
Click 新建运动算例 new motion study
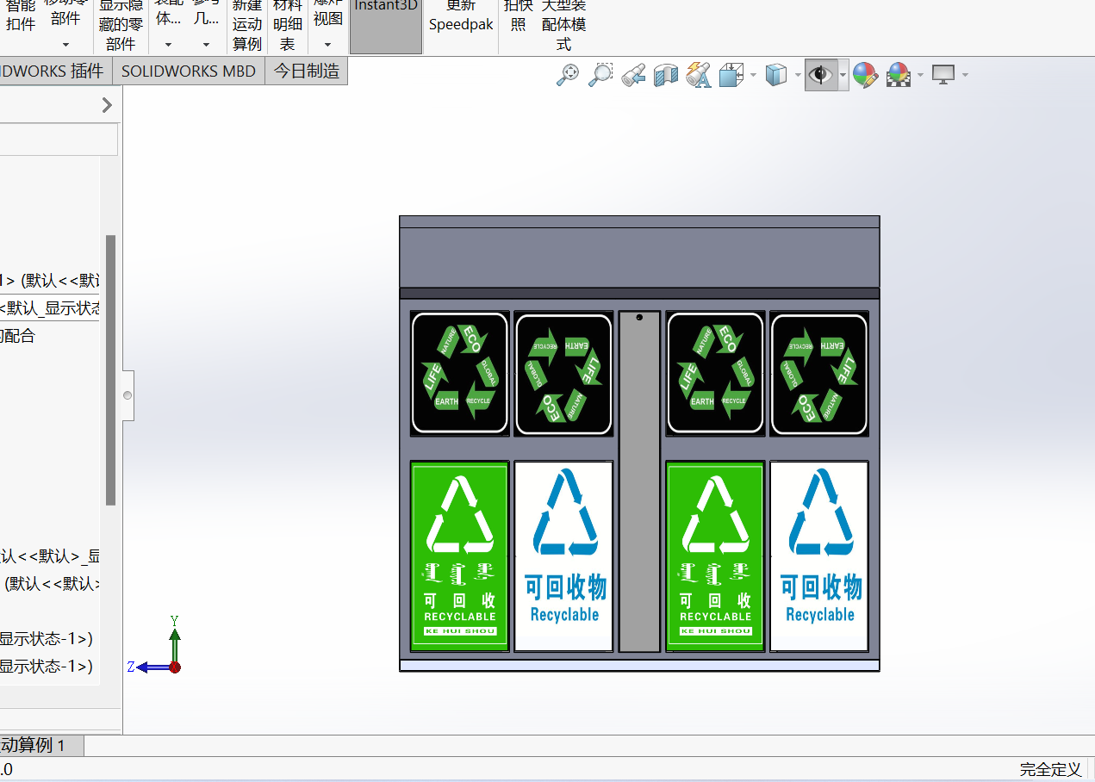(247, 25)
